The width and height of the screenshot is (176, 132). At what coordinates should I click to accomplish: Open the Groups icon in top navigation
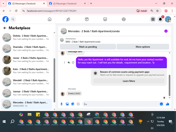[x=124, y=19]
